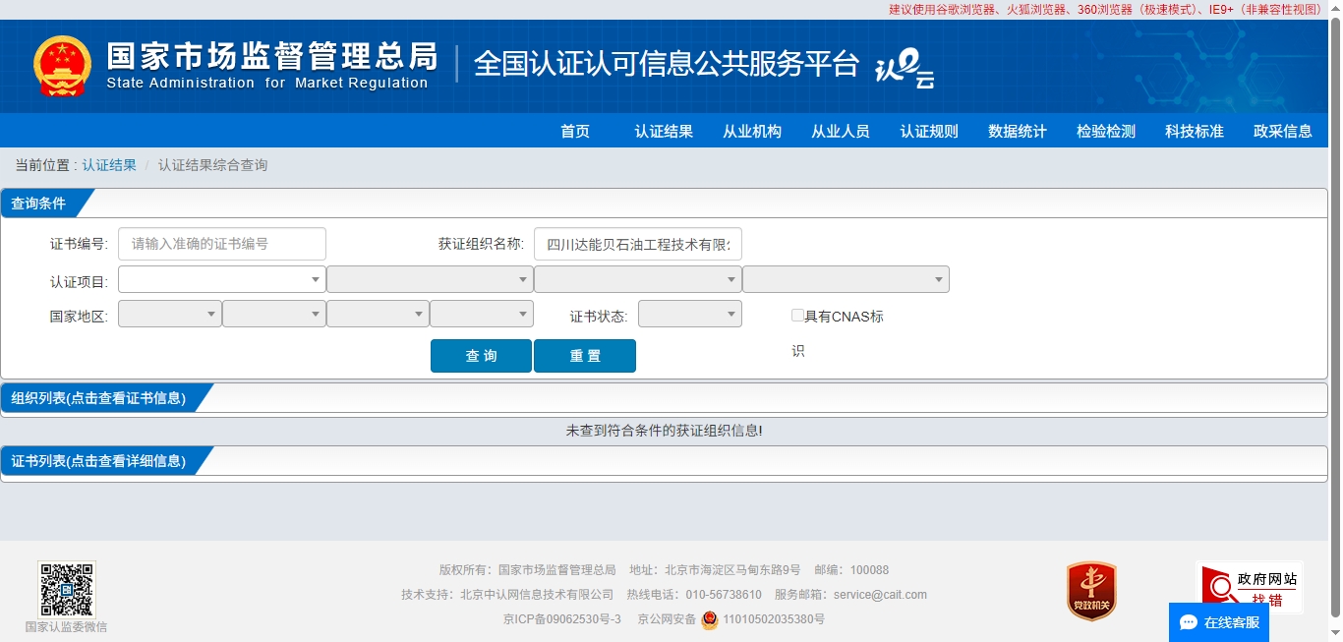Click the 查询 search button
This screenshot has height=642, width=1343.
coord(481,356)
